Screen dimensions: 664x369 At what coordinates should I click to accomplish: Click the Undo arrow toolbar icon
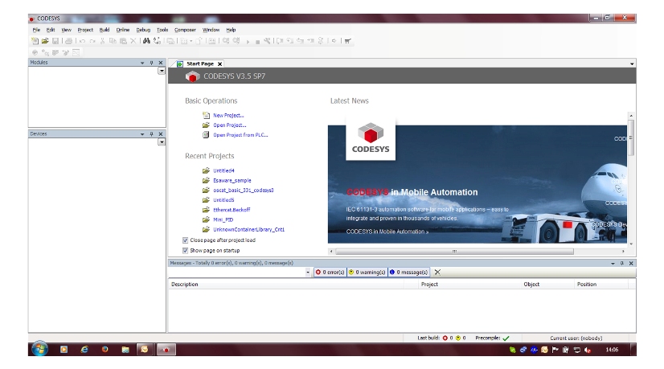(x=82, y=41)
